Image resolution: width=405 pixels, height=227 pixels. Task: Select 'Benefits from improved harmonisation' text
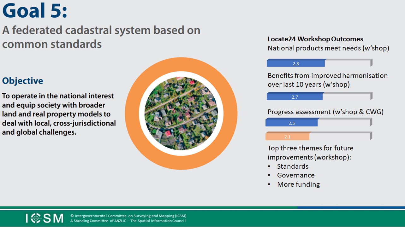click(328, 76)
